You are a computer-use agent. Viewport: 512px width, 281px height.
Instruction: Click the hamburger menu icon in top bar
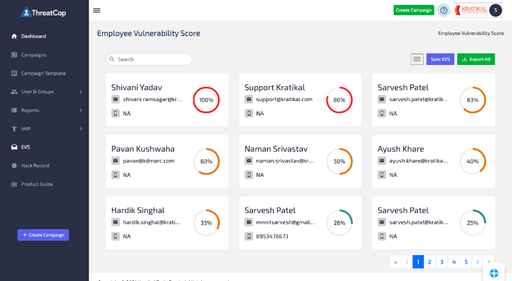(97, 10)
